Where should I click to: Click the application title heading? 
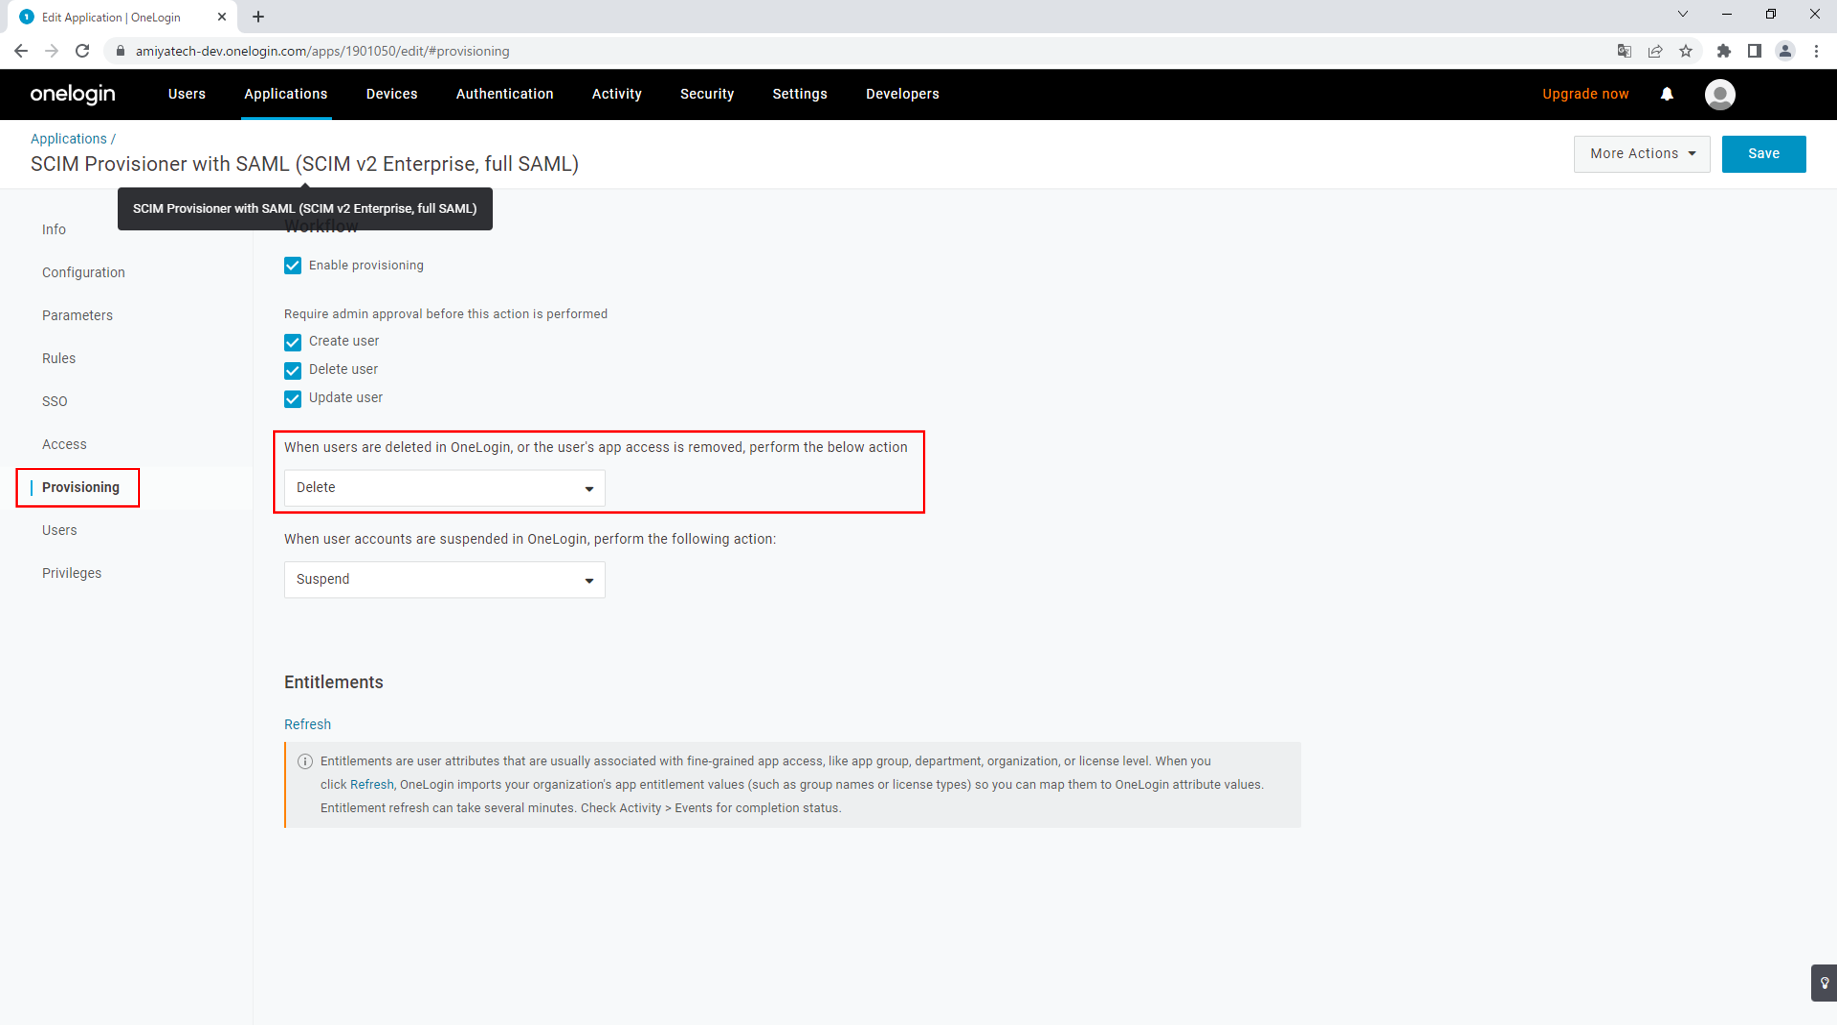[x=304, y=164]
